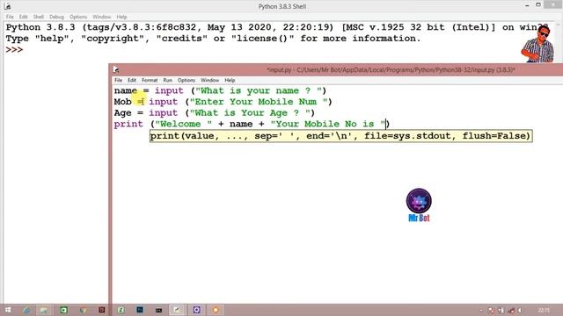Maximize the Python Shell window
563x316 pixels.
538,4
